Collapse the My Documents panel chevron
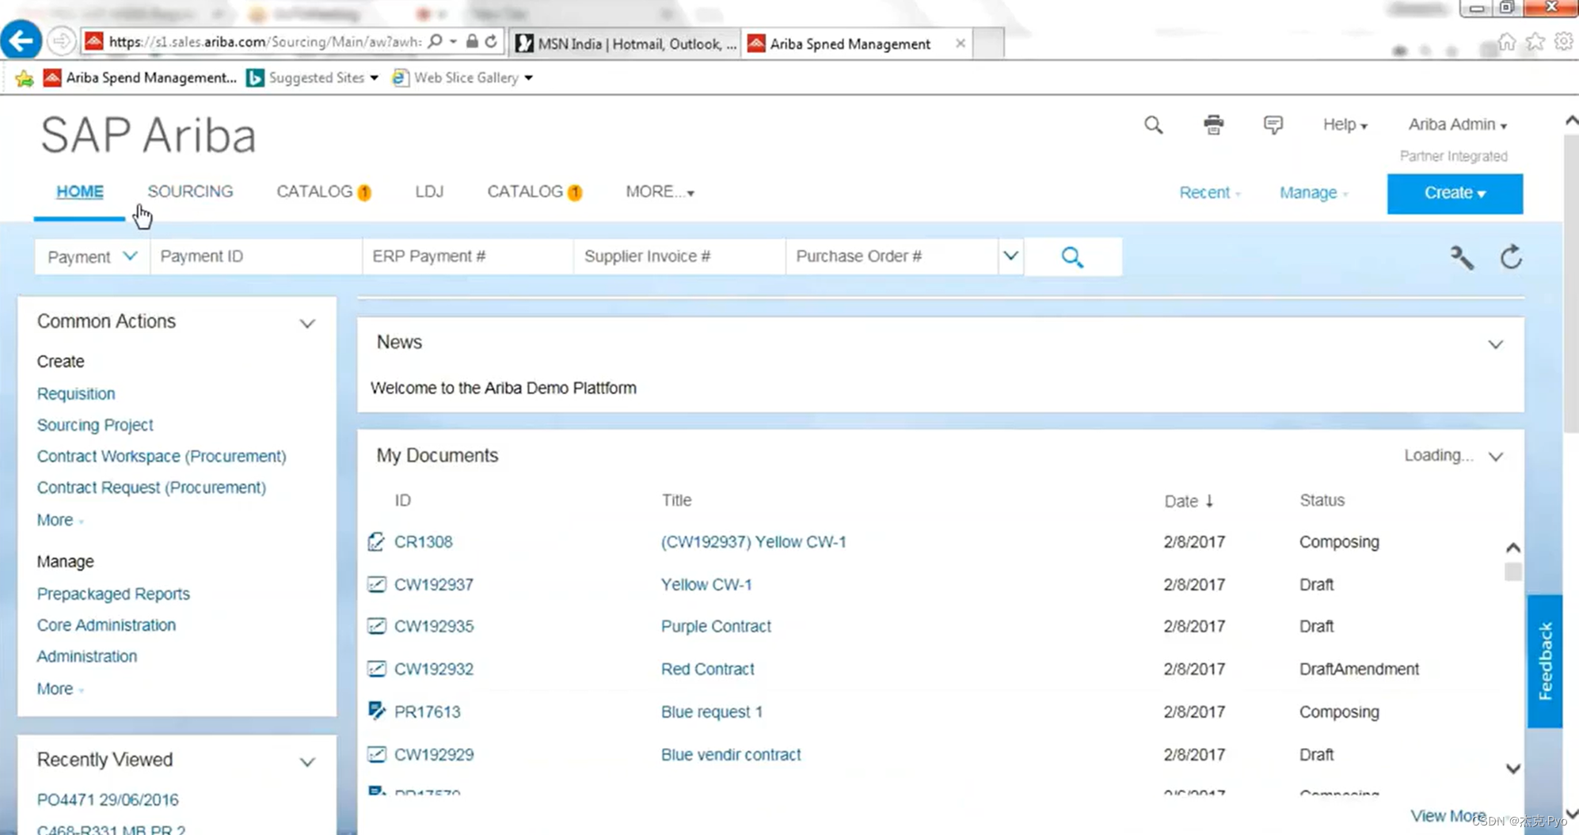The width and height of the screenshot is (1579, 835). 1495,457
